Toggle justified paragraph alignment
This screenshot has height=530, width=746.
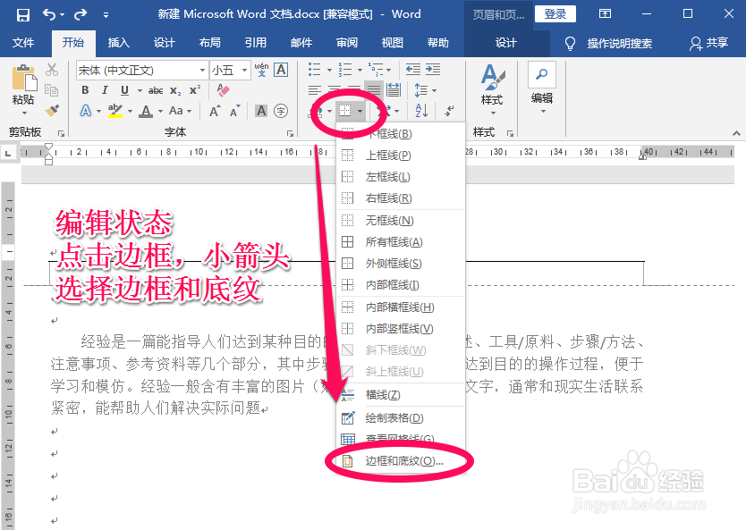(374, 90)
